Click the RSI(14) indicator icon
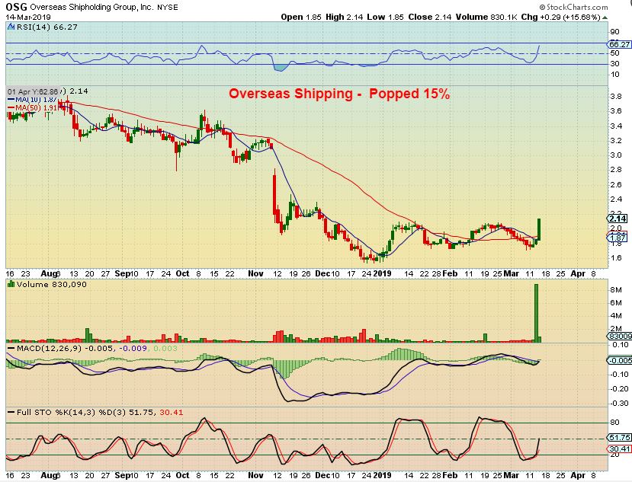The height and width of the screenshot is (482, 632). [10, 27]
